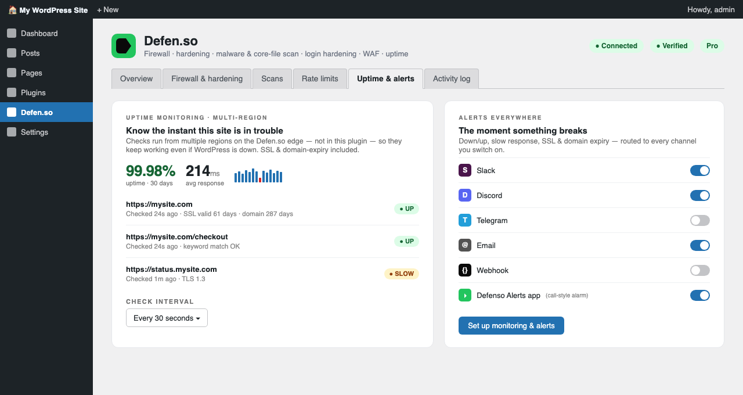Viewport: 743px width, 395px height.
Task: Click 'The moment something breaks' heading
Action: pos(523,131)
